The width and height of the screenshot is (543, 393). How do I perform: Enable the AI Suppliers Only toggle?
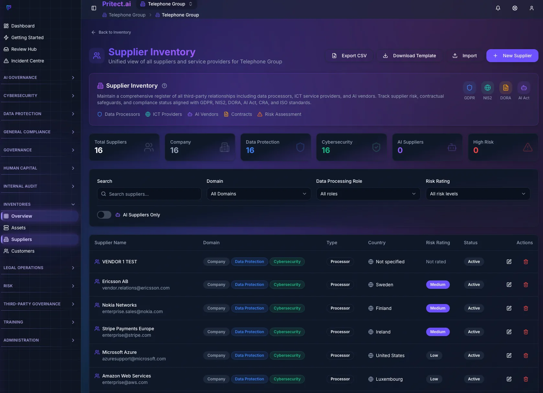104,215
